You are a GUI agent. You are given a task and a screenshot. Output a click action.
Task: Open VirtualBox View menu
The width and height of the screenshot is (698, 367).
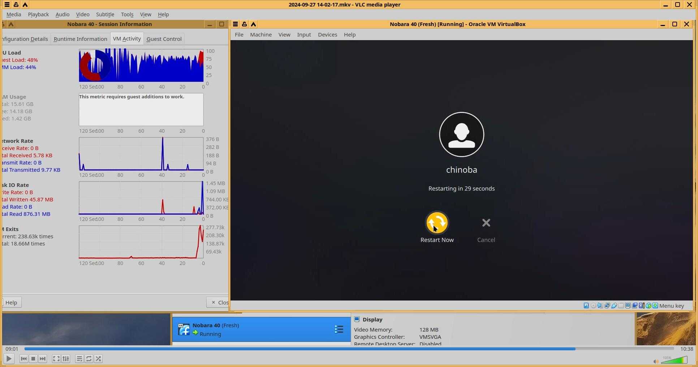click(x=284, y=35)
